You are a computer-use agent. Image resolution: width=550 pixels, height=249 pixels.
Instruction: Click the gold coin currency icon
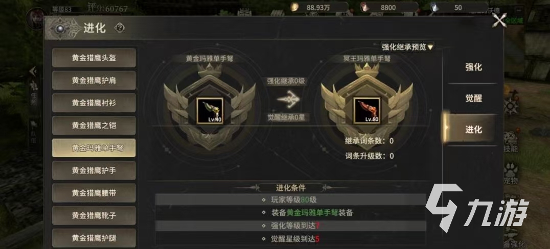coord(294,7)
